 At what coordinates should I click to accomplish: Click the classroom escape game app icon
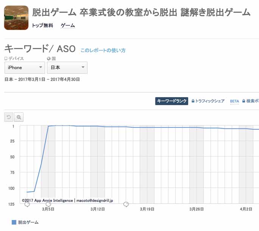(16, 18)
